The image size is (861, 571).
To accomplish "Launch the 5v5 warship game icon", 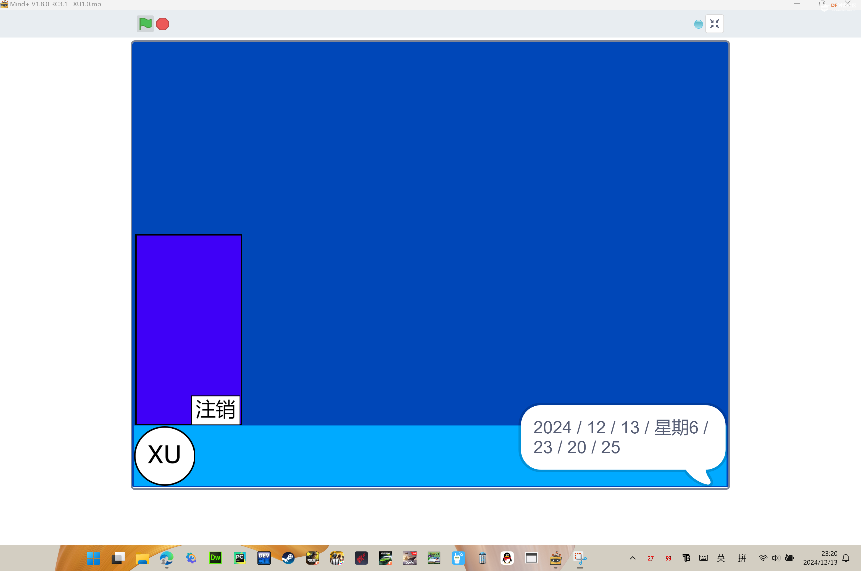I will (410, 558).
